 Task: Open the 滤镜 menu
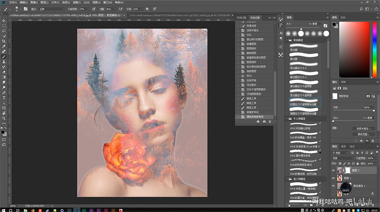(x=76, y=2)
